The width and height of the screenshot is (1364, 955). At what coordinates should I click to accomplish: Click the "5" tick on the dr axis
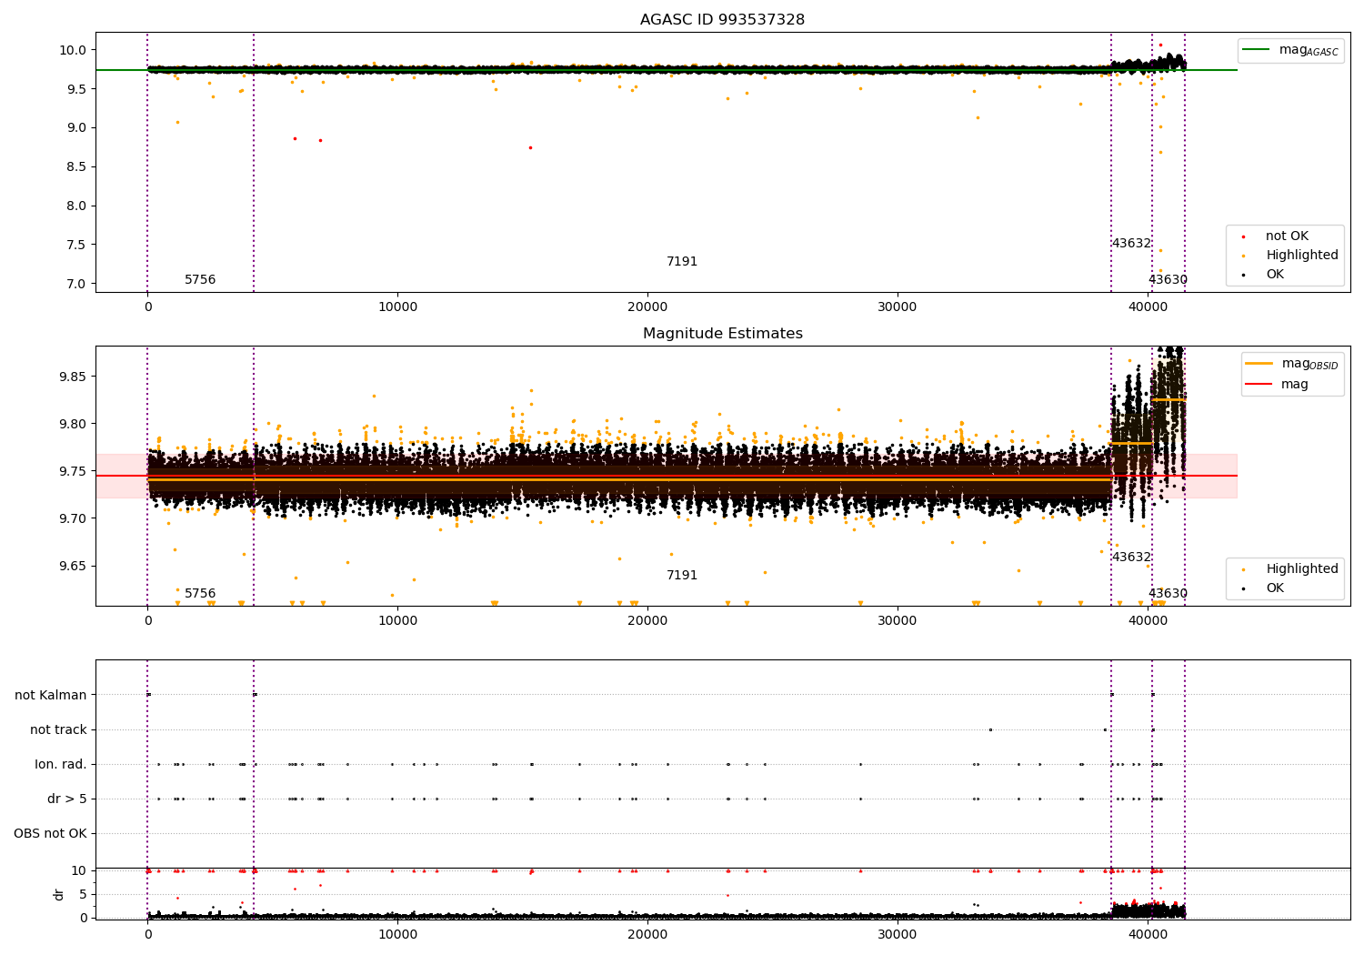(x=84, y=894)
